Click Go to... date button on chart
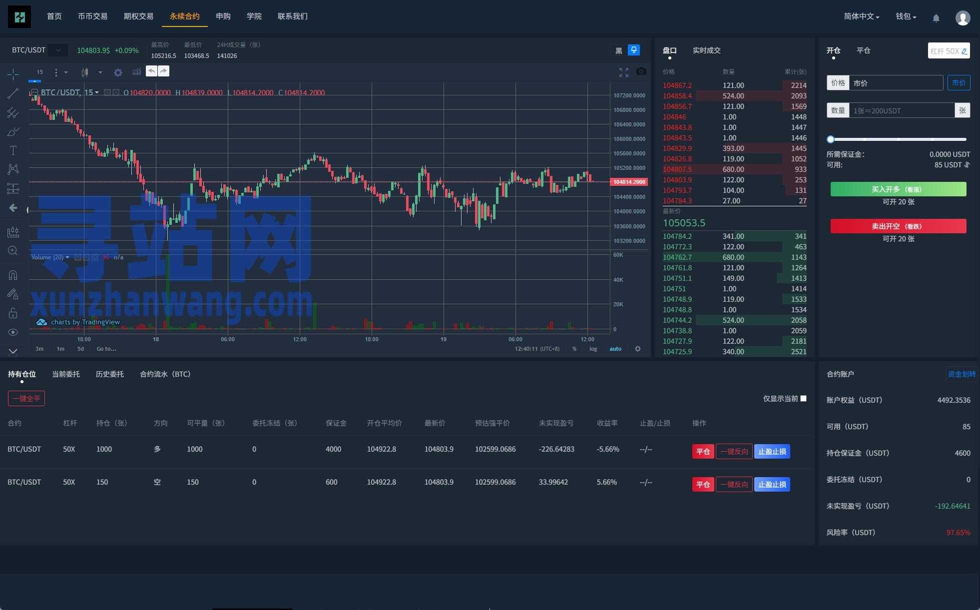This screenshot has height=610, width=980. point(106,349)
